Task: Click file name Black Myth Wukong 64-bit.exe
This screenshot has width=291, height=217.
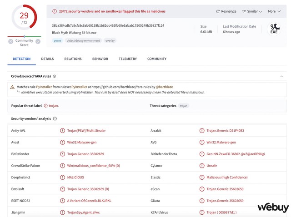Action: tap(74, 33)
